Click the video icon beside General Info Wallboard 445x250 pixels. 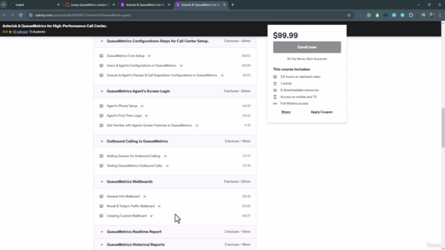coord(102,197)
